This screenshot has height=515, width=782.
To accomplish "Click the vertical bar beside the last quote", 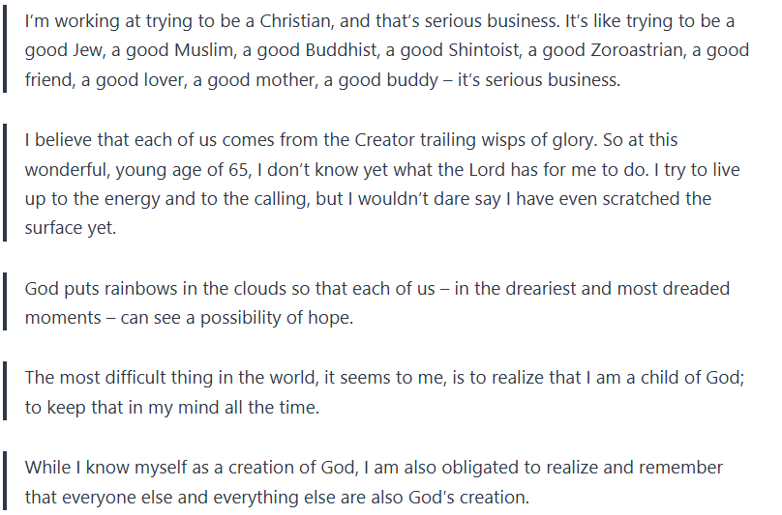I will [5, 481].
